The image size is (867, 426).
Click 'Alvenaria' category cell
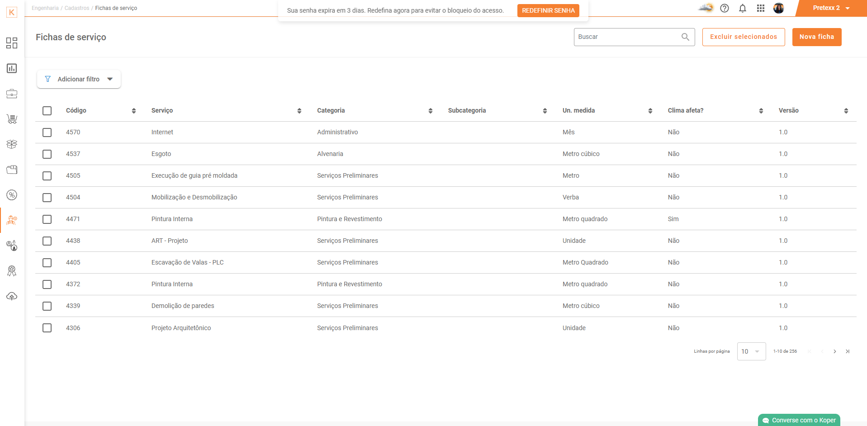pos(330,154)
